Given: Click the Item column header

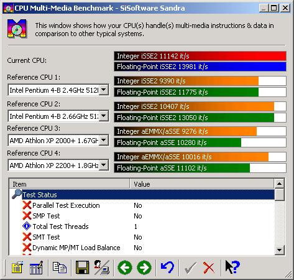Looking at the screenshot, I should (x=70, y=184).
